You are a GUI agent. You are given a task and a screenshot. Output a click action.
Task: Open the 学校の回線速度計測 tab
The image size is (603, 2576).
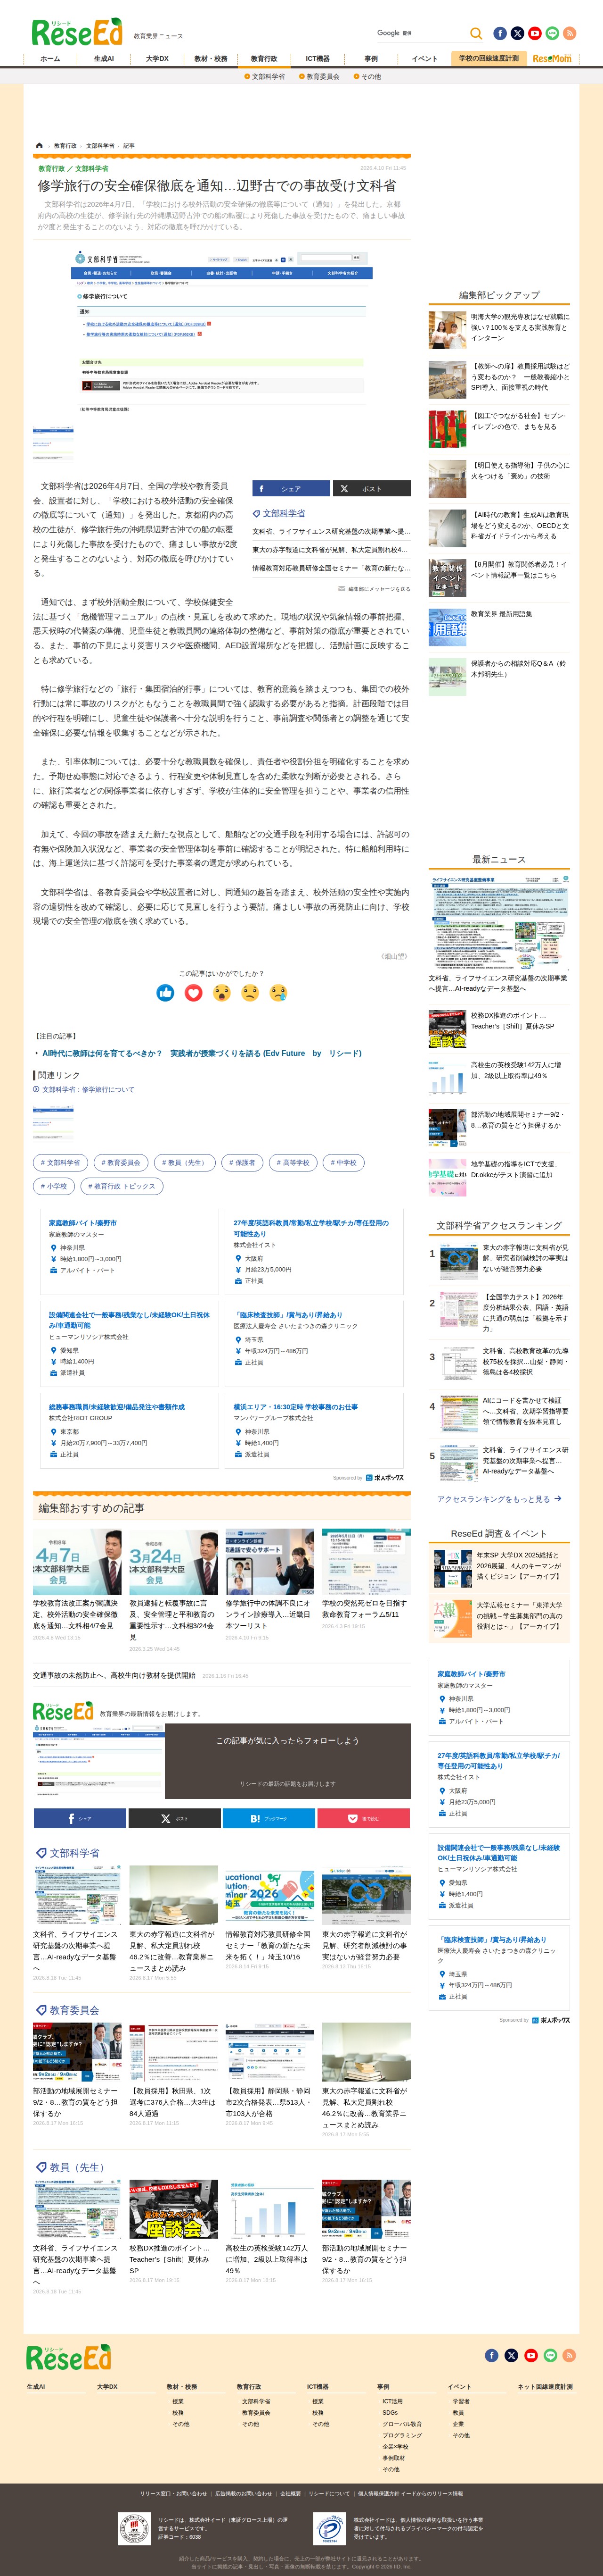click(489, 59)
